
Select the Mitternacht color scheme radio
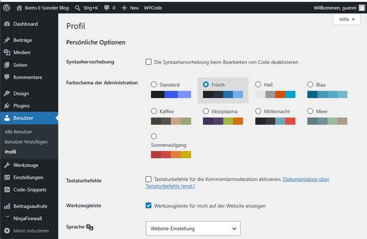click(258, 111)
